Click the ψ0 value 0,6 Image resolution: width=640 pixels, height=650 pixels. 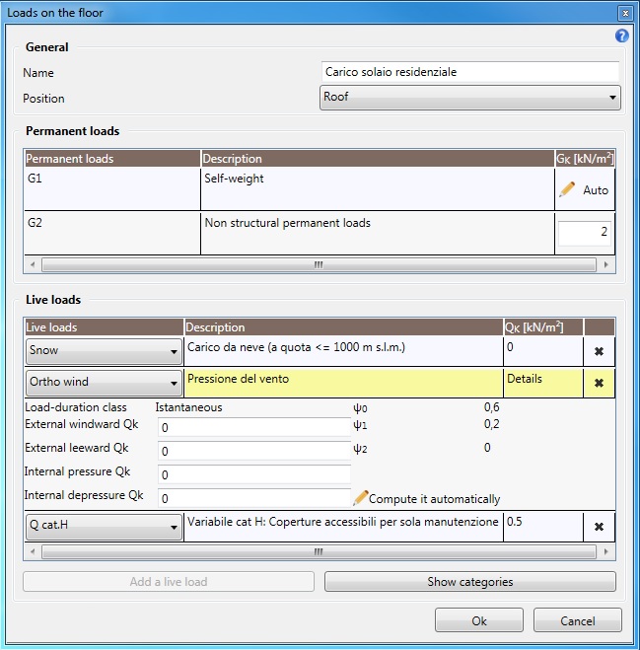click(x=492, y=407)
